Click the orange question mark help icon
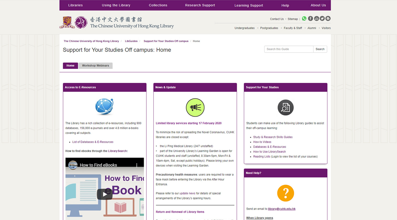Viewport: 397px width, 220px height. tap(286, 193)
